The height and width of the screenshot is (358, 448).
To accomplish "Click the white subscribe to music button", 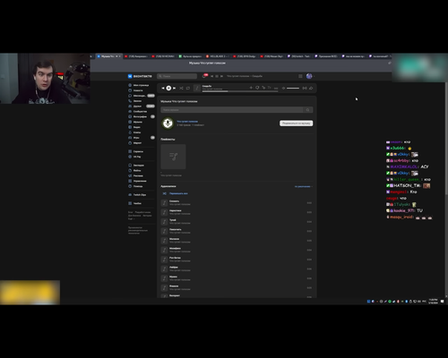I will coord(296,124).
